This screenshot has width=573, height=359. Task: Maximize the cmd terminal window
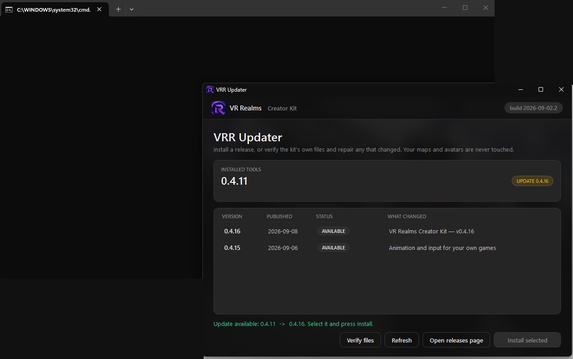[465, 8]
